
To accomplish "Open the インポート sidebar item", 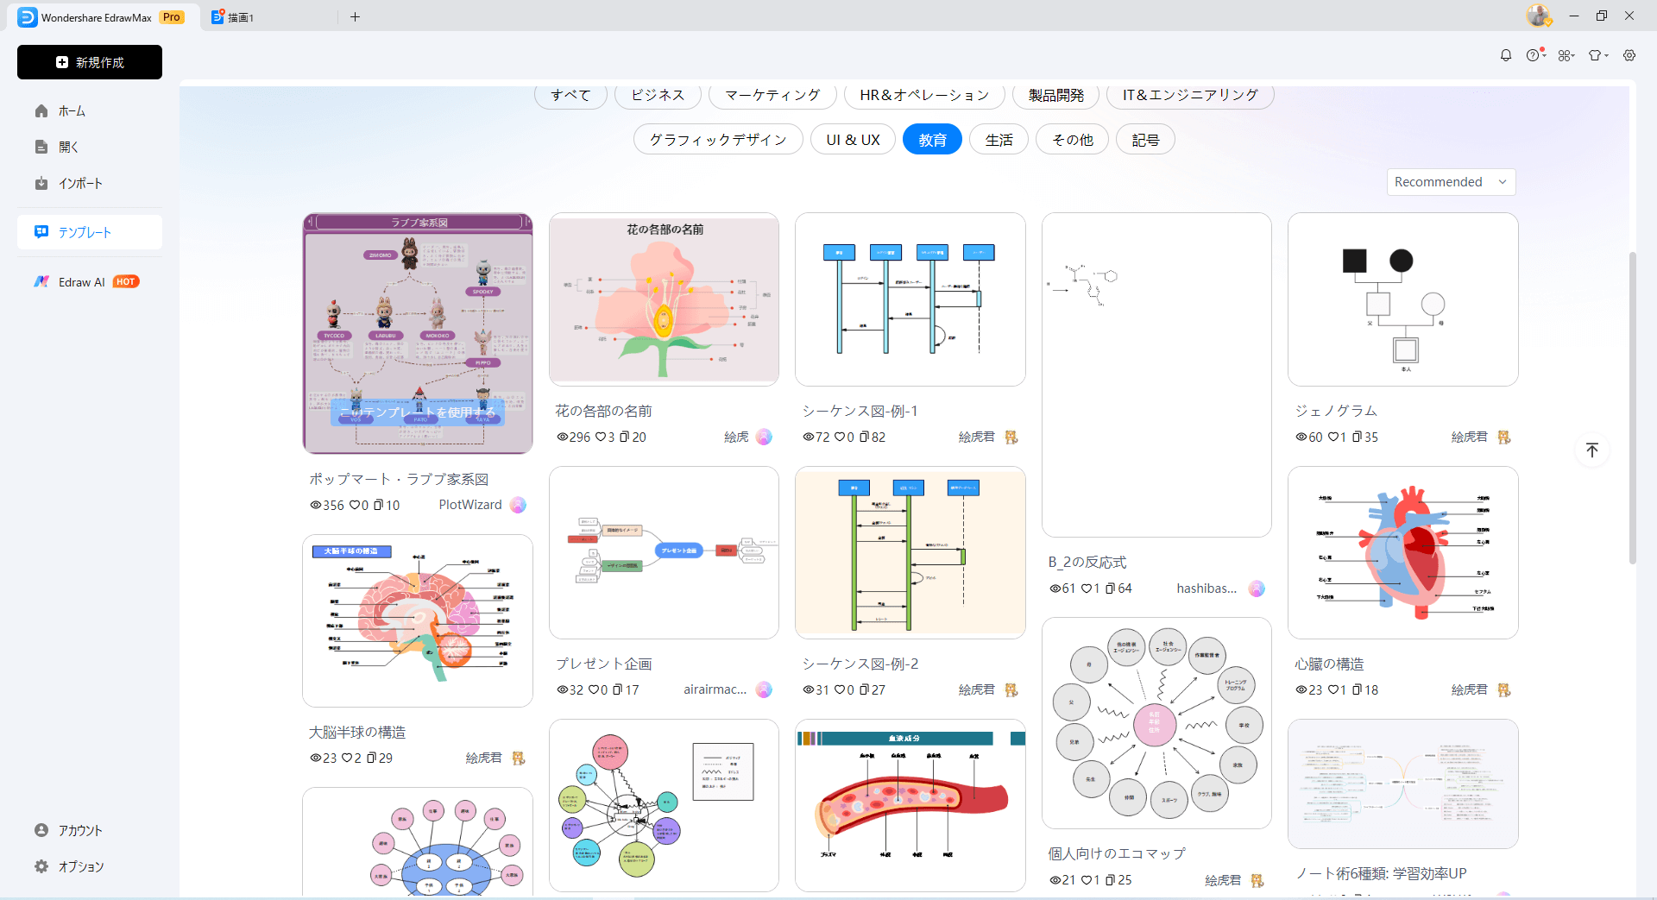I will point(79,183).
